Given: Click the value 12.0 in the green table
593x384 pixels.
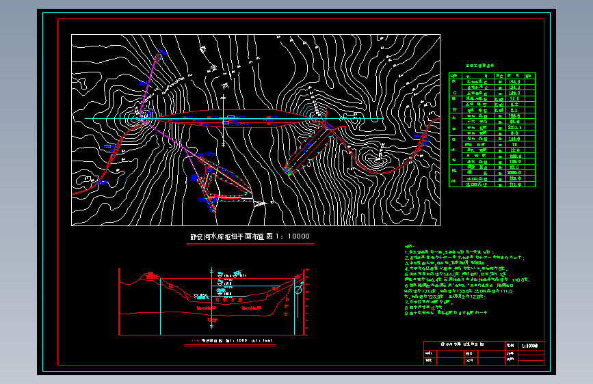Looking at the screenshot, I should pyautogui.click(x=515, y=150).
